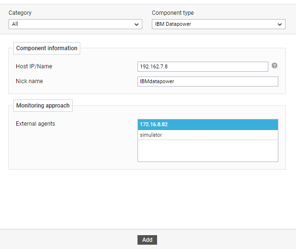Screen dimensions: 296x249
Task: Expand the Category dropdown chevron
Action: point(137,24)
